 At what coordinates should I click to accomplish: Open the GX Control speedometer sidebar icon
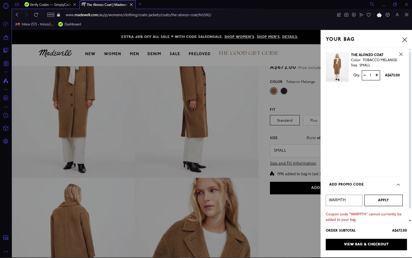click(x=6, y=24)
